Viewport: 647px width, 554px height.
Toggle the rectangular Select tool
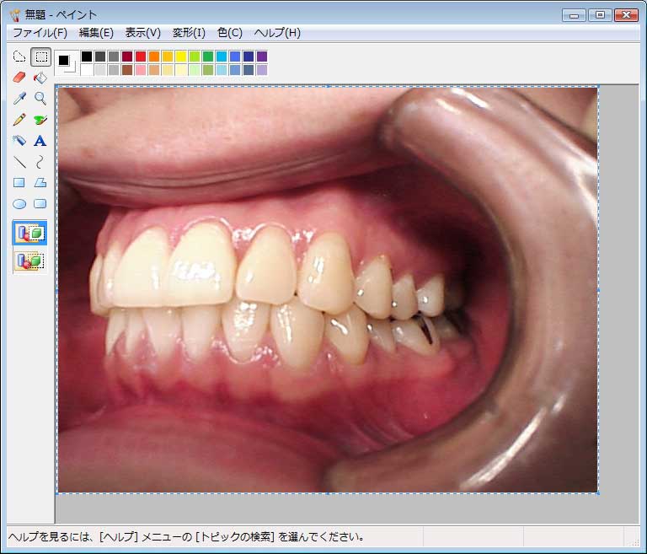coord(40,57)
